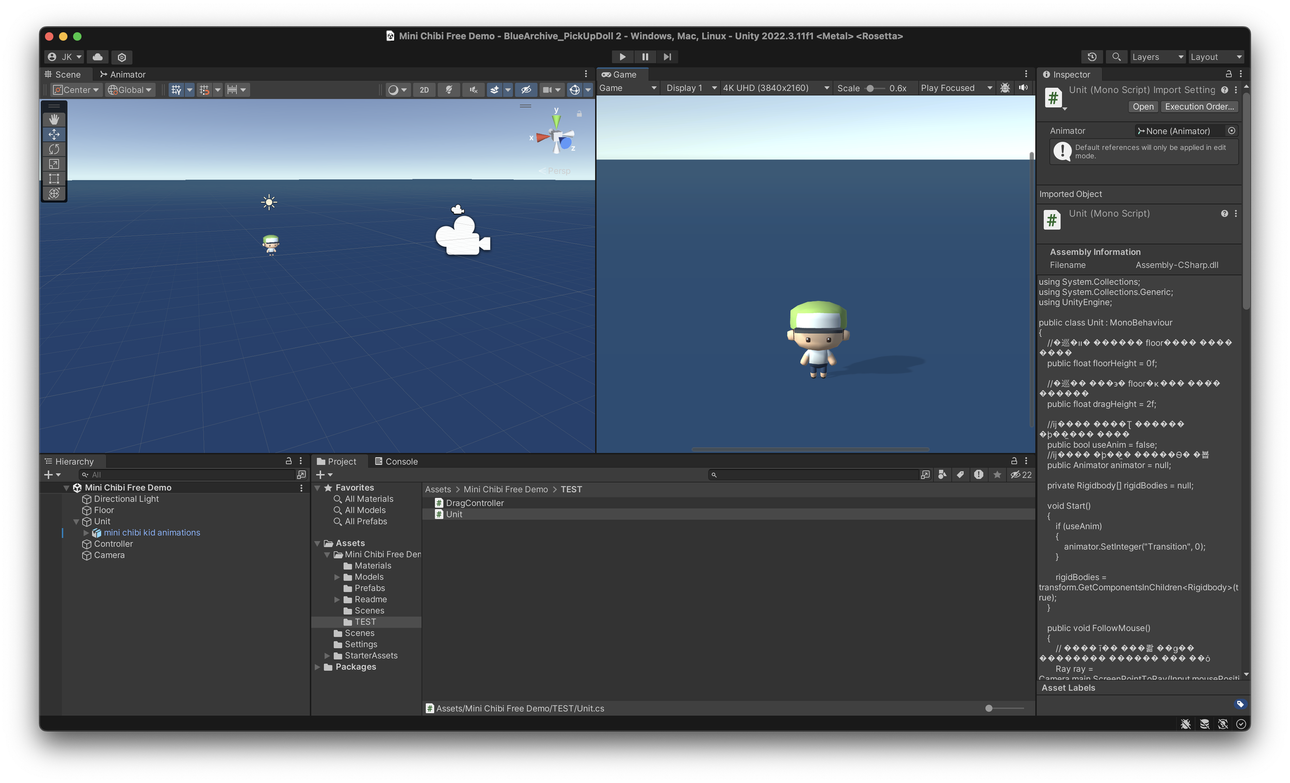Adjust the Game view Scale slider
The width and height of the screenshot is (1290, 783).
[870, 88]
